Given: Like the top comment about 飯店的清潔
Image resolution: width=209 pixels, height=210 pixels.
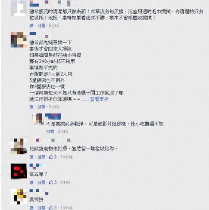Looking at the screenshot, I should [31, 26].
